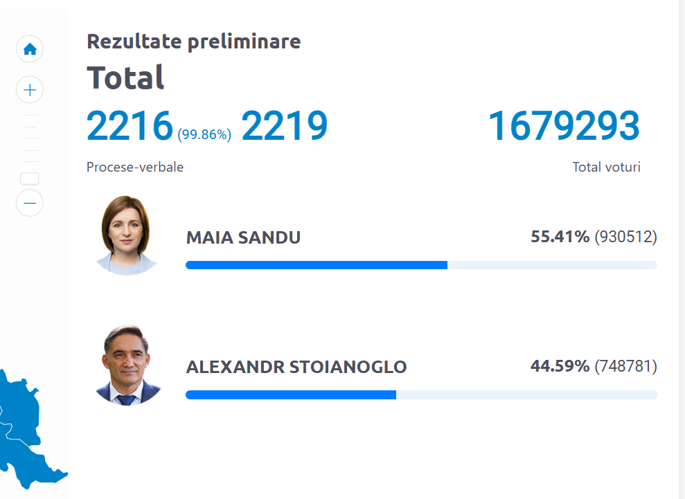Select the MAIA SANDU candidate name
Image resolution: width=685 pixels, height=499 pixels.
[x=243, y=238]
